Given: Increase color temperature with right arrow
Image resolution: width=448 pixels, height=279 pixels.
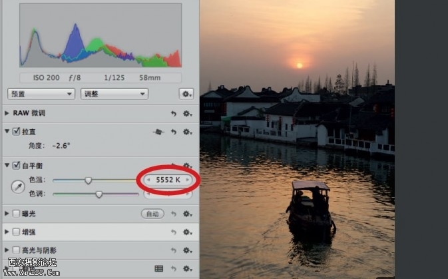Looking at the screenshot, I should [x=188, y=180].
